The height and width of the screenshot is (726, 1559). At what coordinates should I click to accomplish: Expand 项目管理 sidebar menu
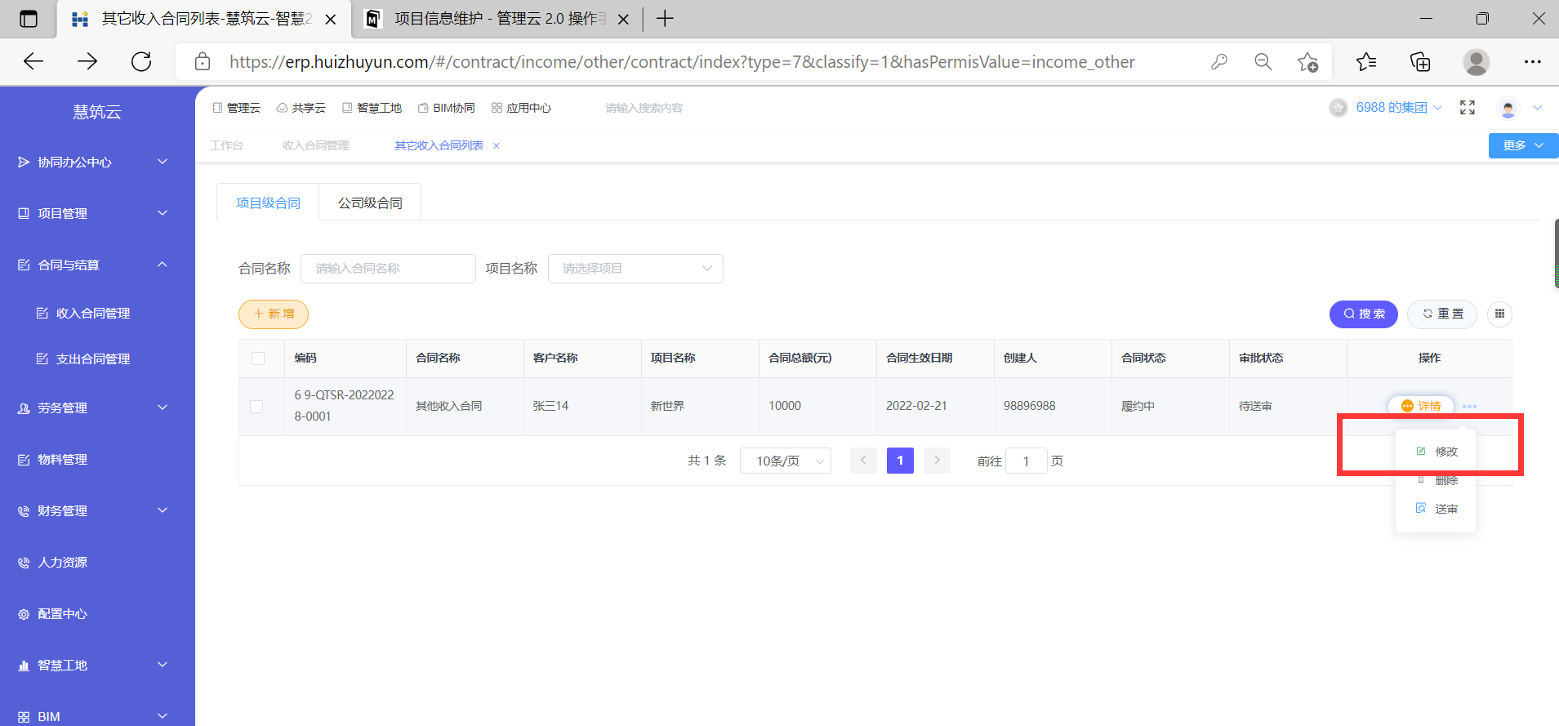97,213
